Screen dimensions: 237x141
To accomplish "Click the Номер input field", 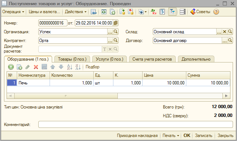I will pyautogui.click(x=53, y=23).
